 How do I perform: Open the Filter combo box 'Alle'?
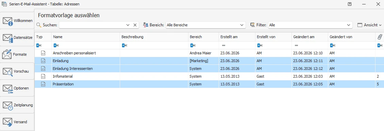[x=310, y=25]
